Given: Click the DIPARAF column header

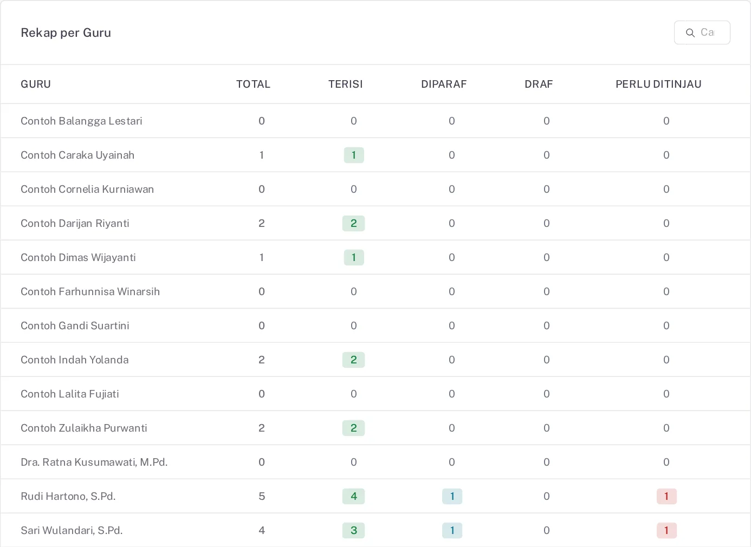Looking at the screenshot, I should click(x=444, y=84).
